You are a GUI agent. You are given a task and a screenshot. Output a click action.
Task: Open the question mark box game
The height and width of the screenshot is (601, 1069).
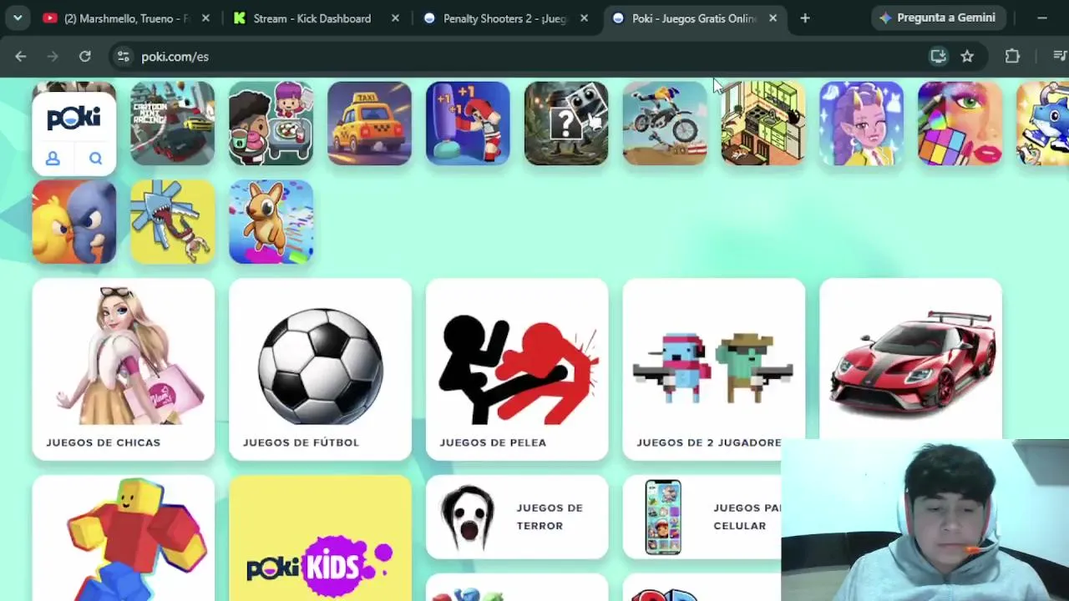(566, 123)
